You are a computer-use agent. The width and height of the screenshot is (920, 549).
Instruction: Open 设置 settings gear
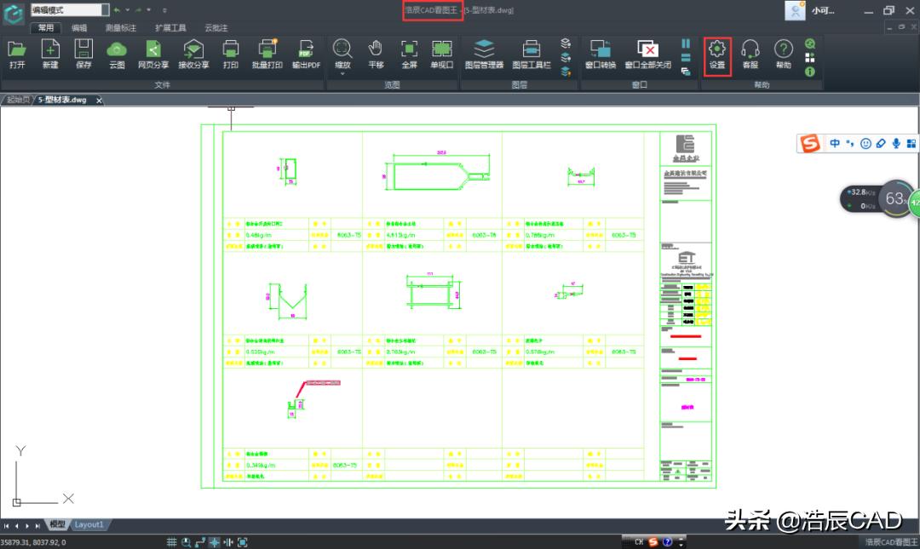coord(717,55)
